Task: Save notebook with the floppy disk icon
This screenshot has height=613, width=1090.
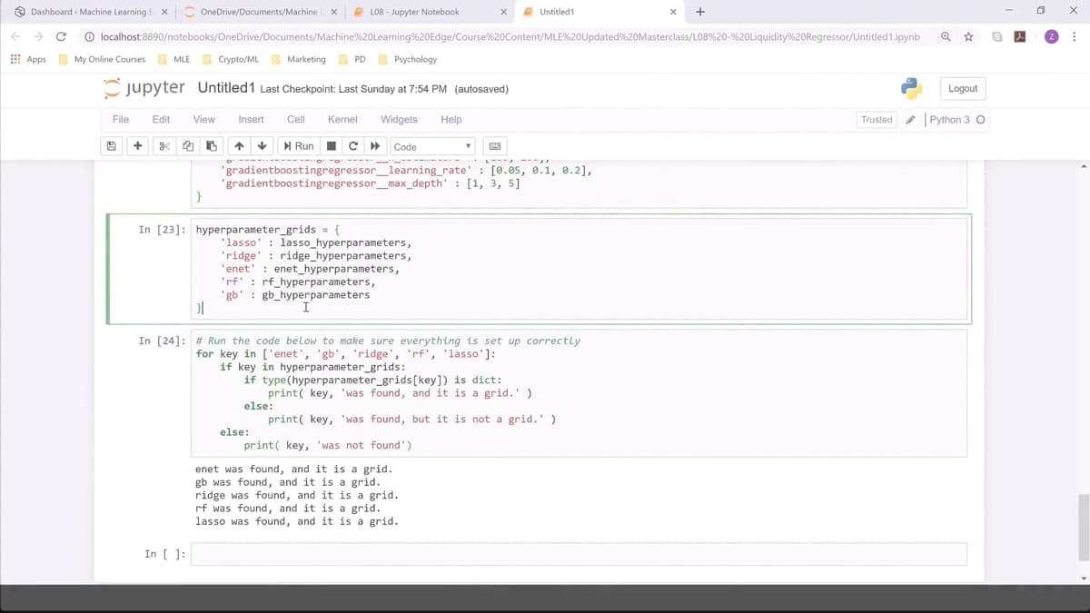Action: (112, 146)
